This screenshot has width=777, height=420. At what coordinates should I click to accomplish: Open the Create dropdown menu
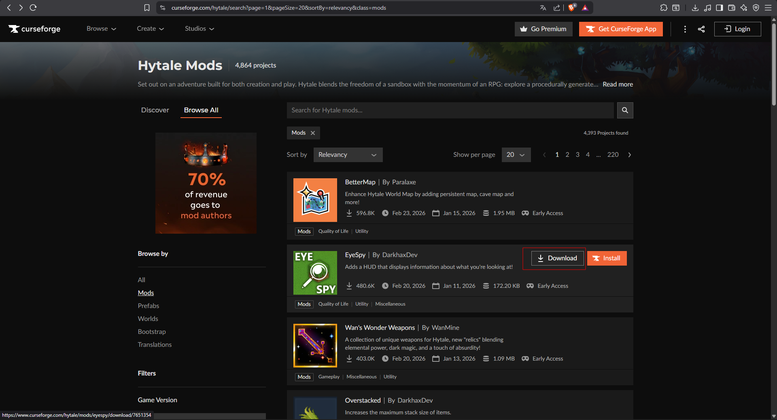tap(150, 29)
